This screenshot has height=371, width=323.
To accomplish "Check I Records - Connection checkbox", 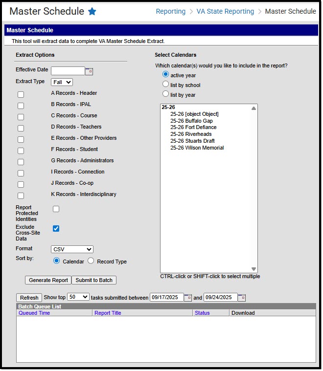I will (21, 173).
